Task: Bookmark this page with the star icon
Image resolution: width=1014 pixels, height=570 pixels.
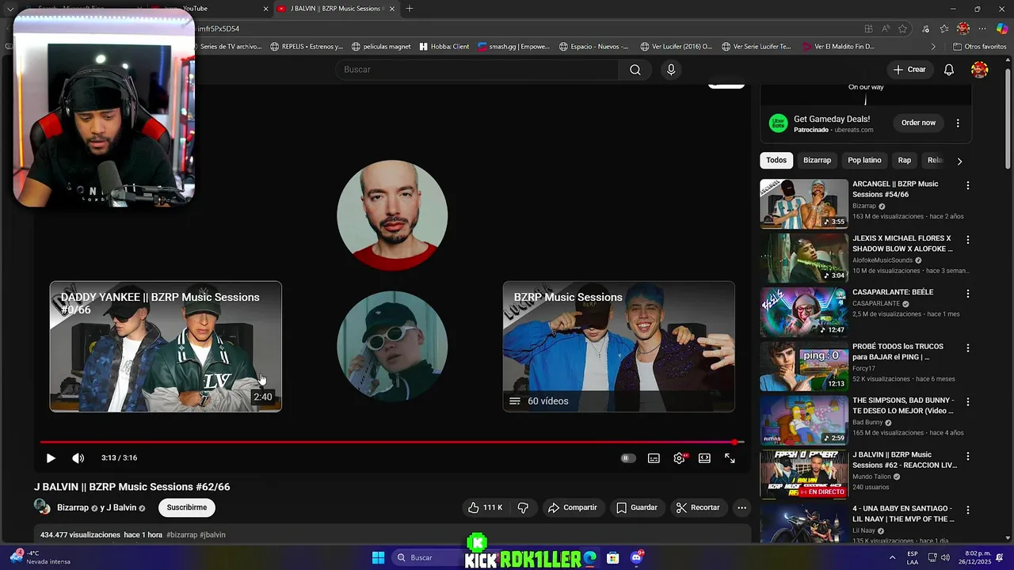Action: pyautogui.click(x=902, y=28)
